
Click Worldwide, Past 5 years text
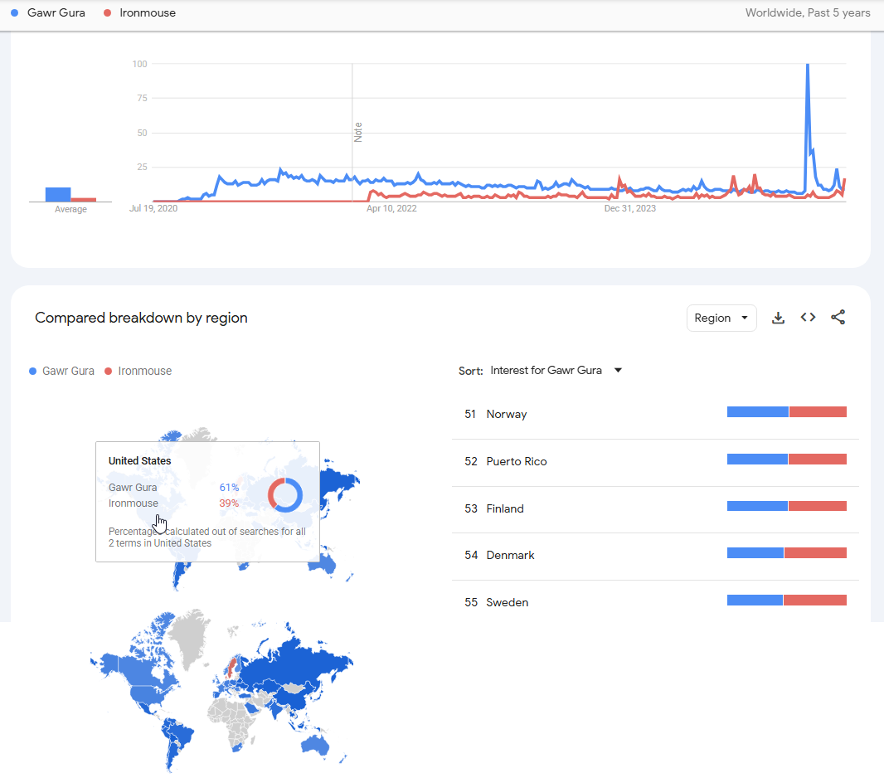tap(808, 12)
